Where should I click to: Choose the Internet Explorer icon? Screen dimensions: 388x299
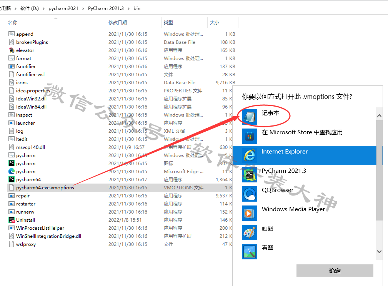point(250,155)
